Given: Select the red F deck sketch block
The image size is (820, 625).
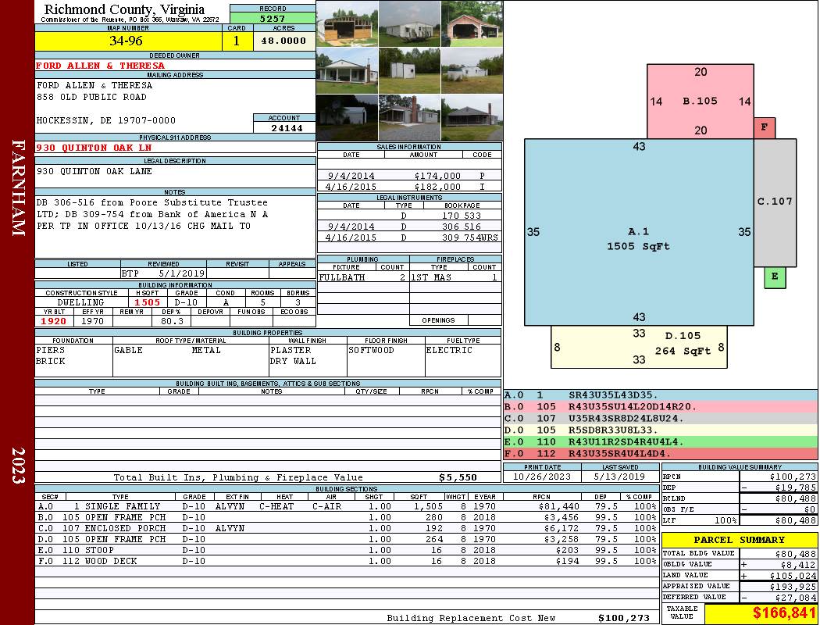Looking at the screenshot, I should pyautogui.click(x=764, y=127).
